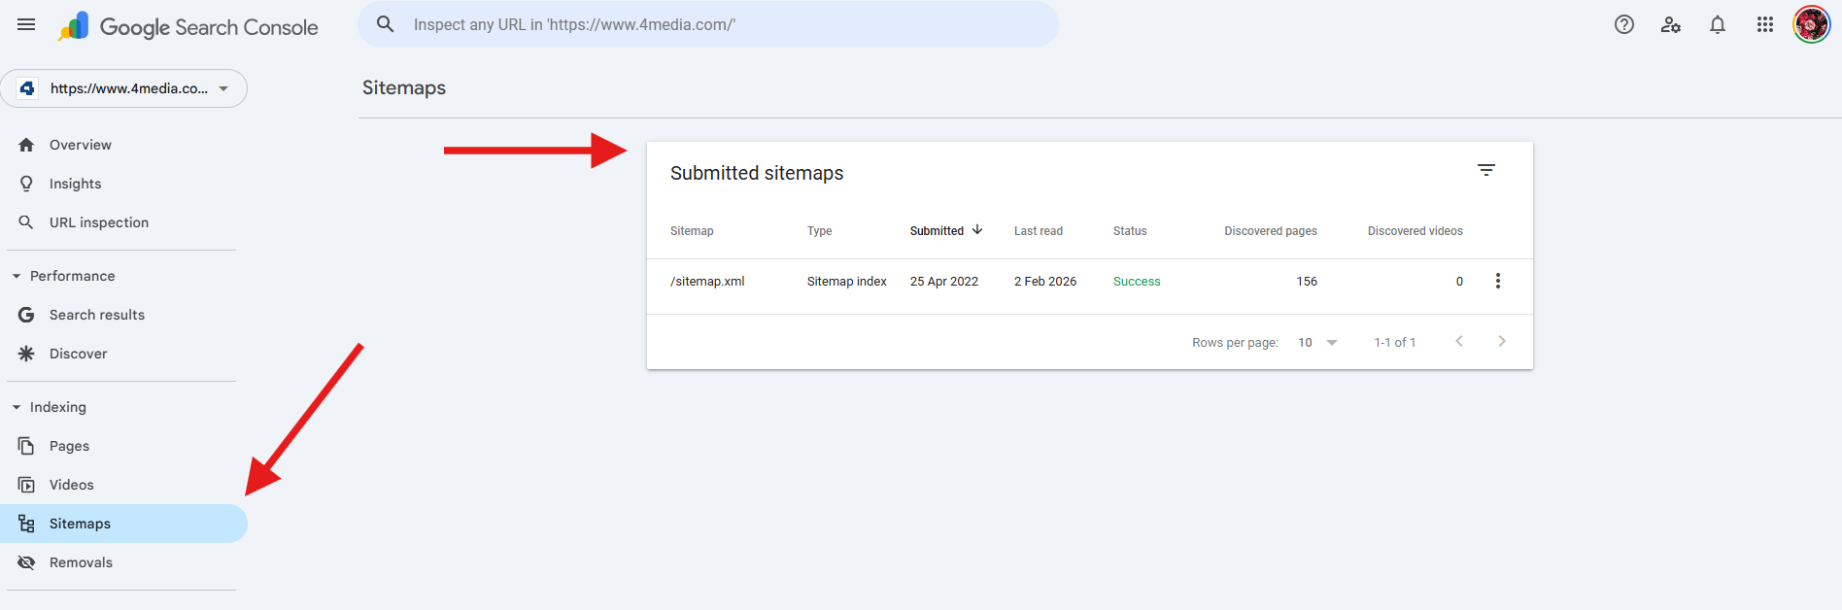This screenshot has width=1842, height=610.
Task: Go to next page of sitemaps
Action: (x=1501, y=341)
